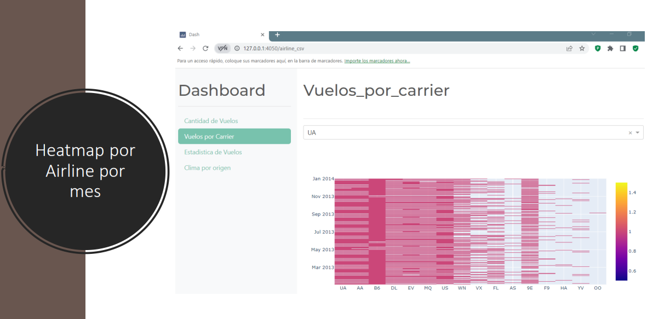Image resolution: width=670 pixels, height=319 pixels.
Task: Expand the carrier combo box arrow
Action: click(x=638, y=132)
